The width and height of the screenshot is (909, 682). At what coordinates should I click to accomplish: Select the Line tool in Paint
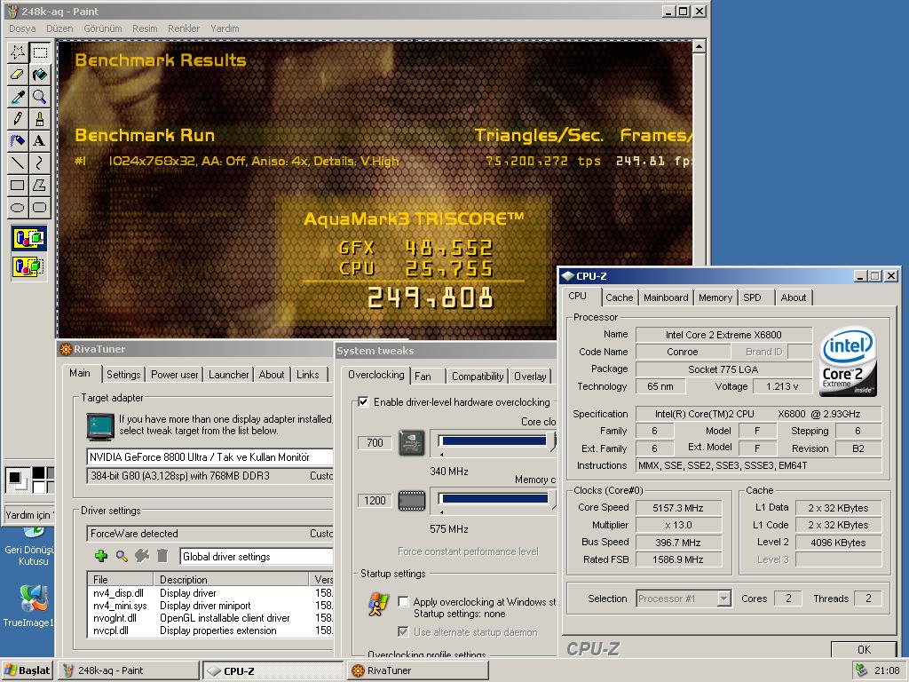(x=18, y=163)
